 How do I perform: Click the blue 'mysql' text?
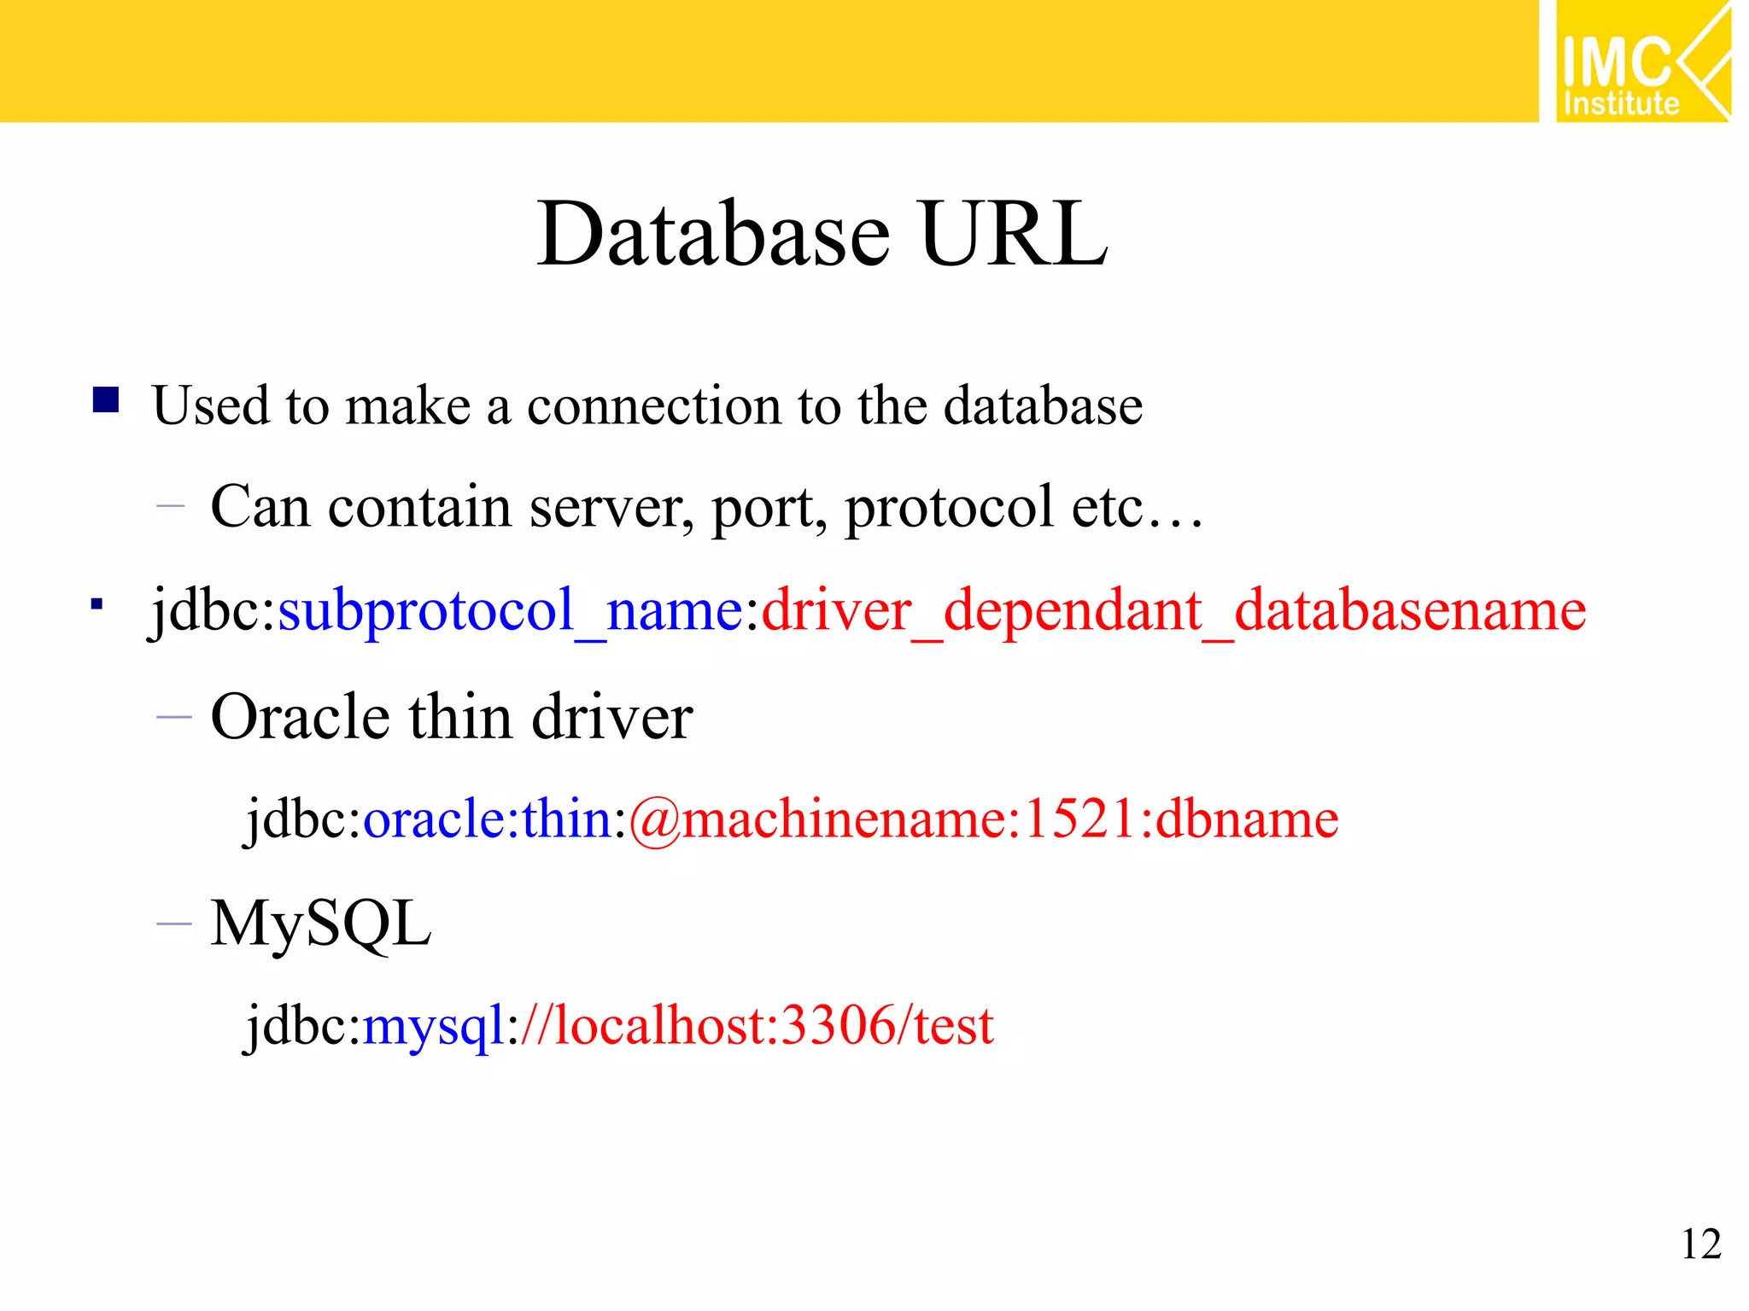point(434,1027)
